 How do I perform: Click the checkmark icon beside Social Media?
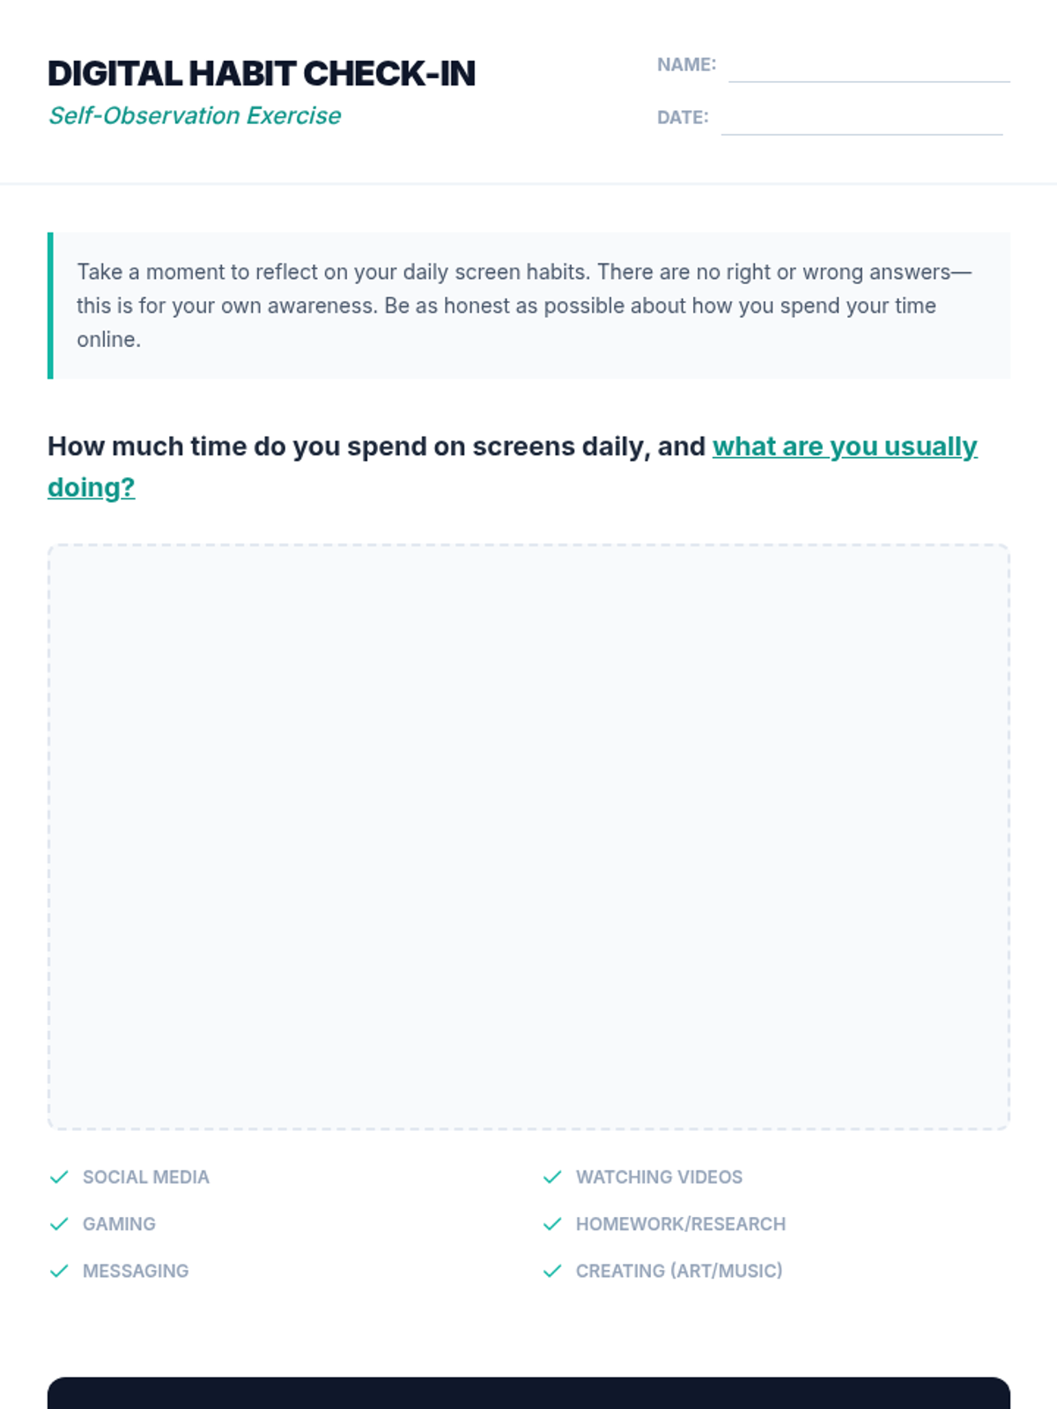pyautogui.click(x=59, y=1177)
